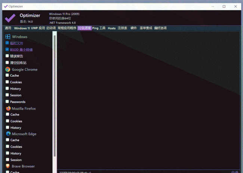Click the Windows section heading
The height and width of the screenshot is (173, 243).
click(x=20, y=37)
